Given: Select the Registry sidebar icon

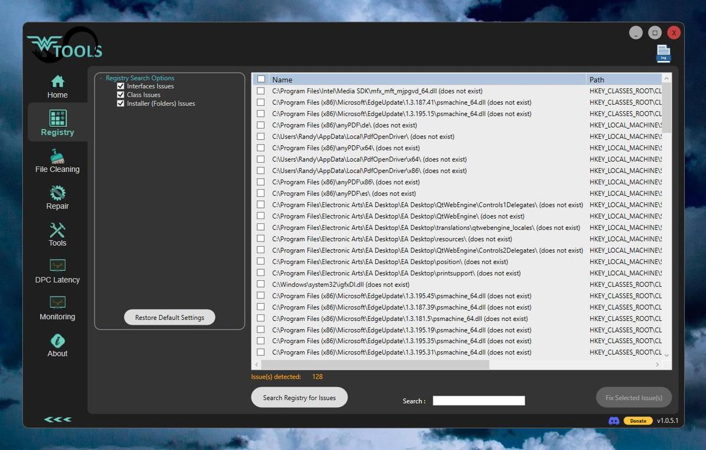Looking at the screenshot, I should coord(58,118).
